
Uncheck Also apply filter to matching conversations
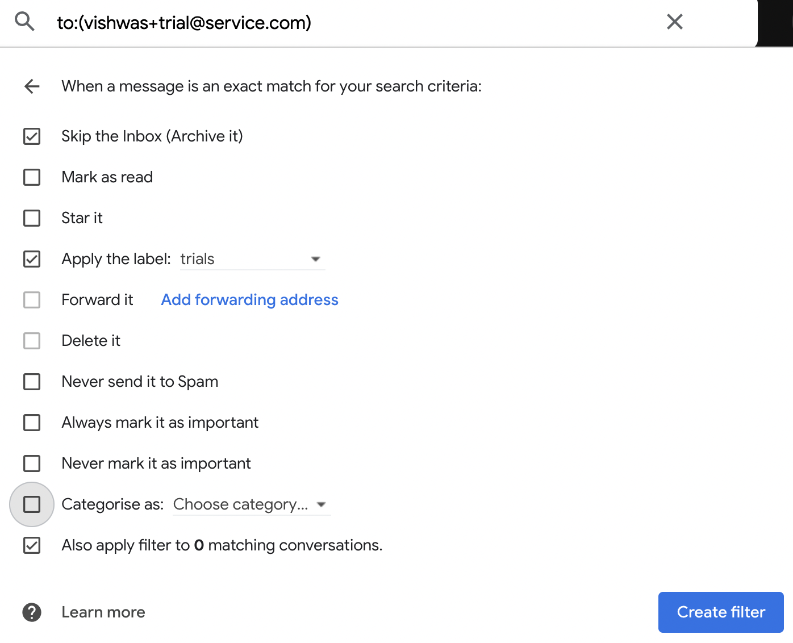[x=32, y=545]
